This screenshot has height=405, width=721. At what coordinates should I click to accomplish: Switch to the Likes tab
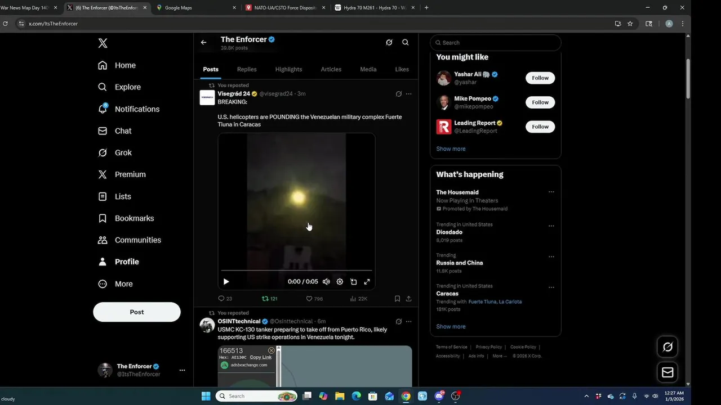tap(402, 69)
